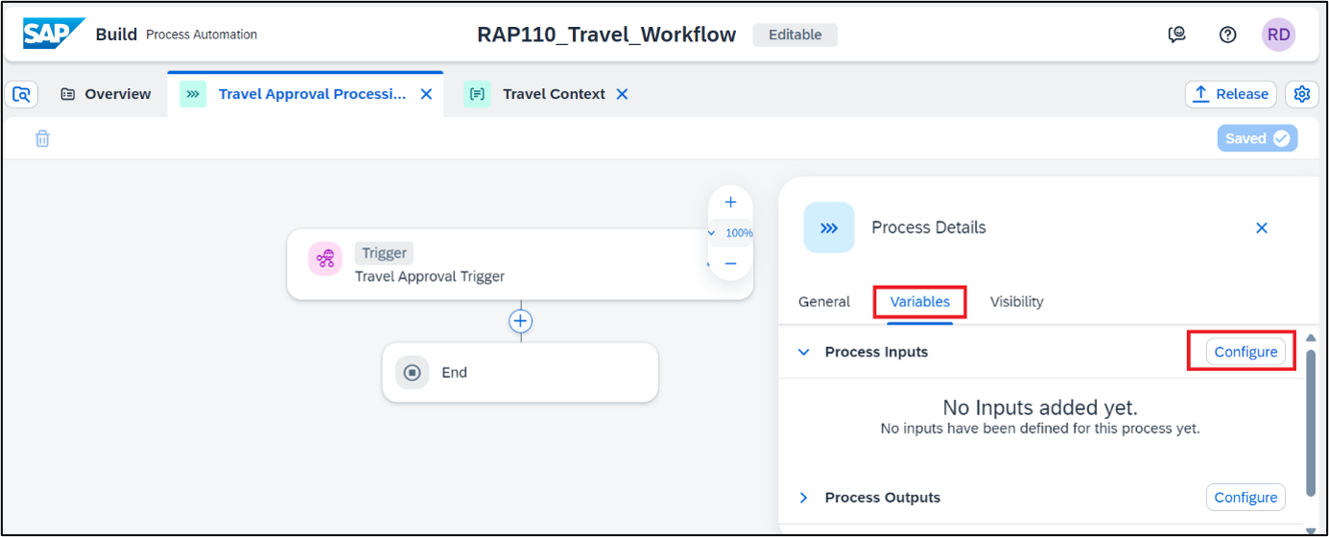Close the Travel Approval Processing tab
The height and width of the screenshot is (537, 1329).
(x=427, y=94)
